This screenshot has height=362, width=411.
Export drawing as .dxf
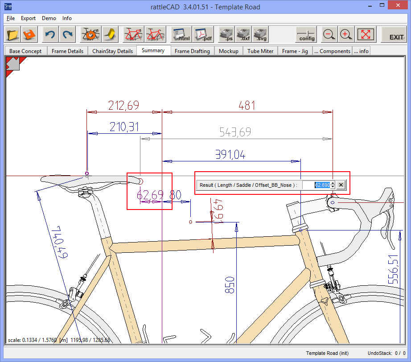tap(243, 34)
